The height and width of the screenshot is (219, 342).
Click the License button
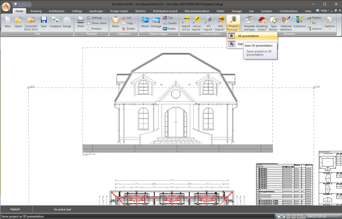point(314,29)
